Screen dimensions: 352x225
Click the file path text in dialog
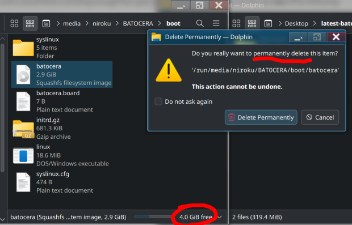pos(265,70)
